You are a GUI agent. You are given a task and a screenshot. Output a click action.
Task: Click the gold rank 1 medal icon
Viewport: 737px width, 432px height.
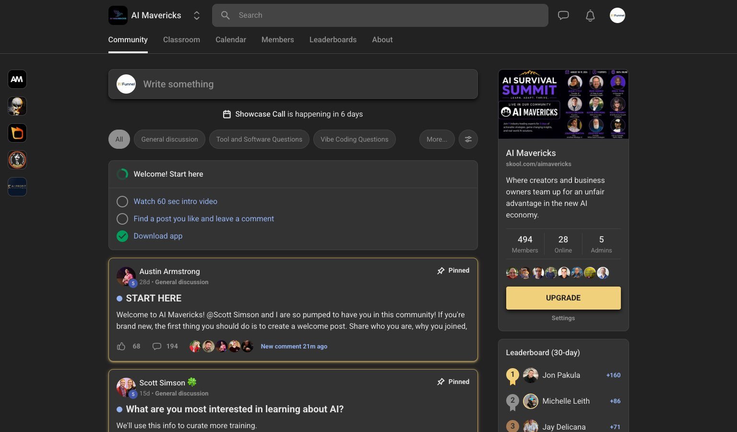pyautogui.click(x=512, y=376)
